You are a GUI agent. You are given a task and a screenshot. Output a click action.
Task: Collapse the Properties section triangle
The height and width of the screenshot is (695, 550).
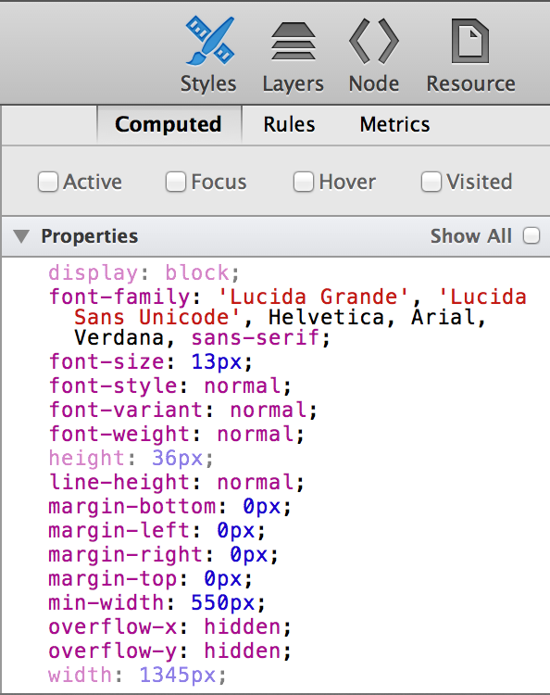(x=20, y=236)
